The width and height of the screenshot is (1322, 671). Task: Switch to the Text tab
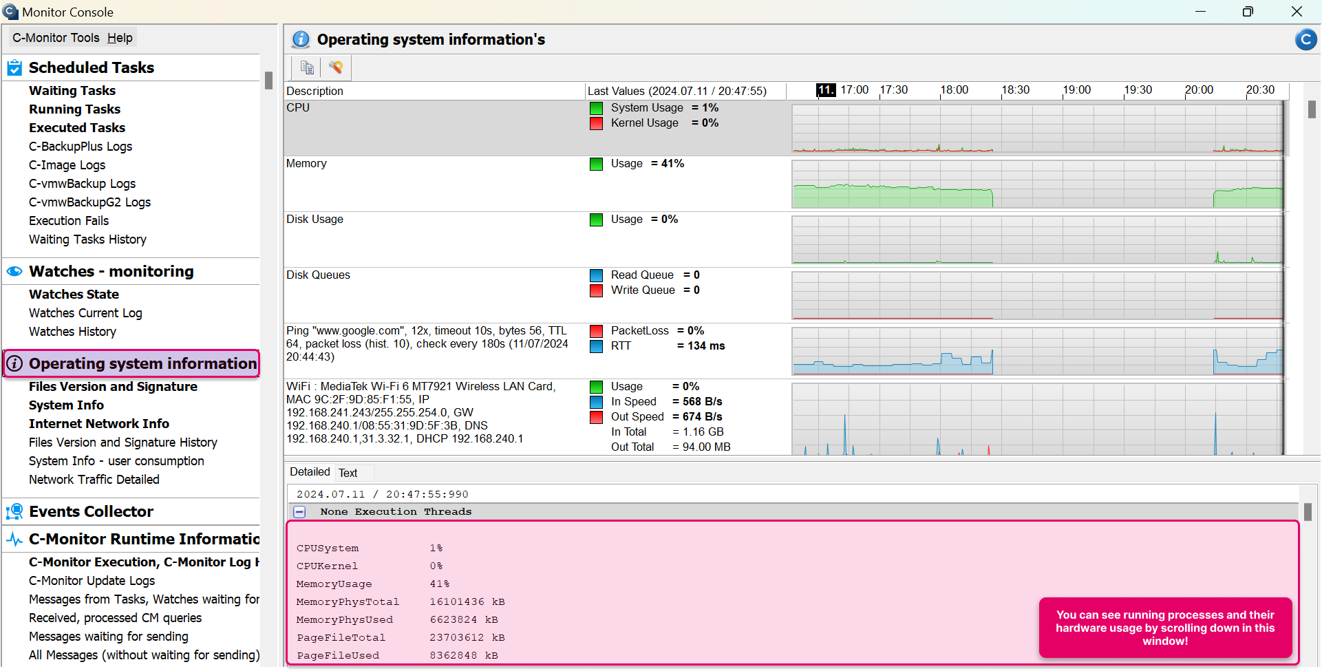pyautogui.click(x=348, y=473)
